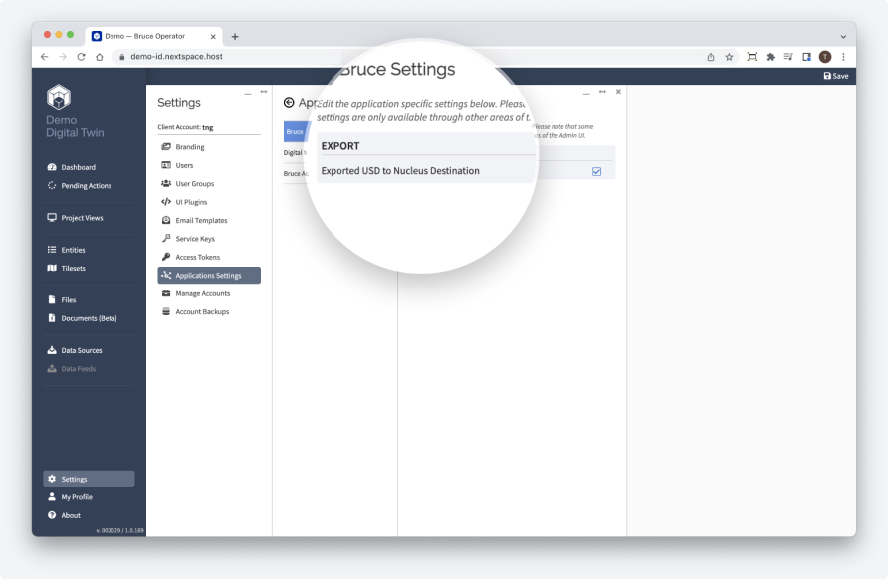
Task: Open the Chrome three-dot menu
Action: 843,57
